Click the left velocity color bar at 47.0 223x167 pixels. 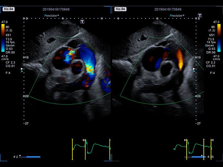pos(3,38)
